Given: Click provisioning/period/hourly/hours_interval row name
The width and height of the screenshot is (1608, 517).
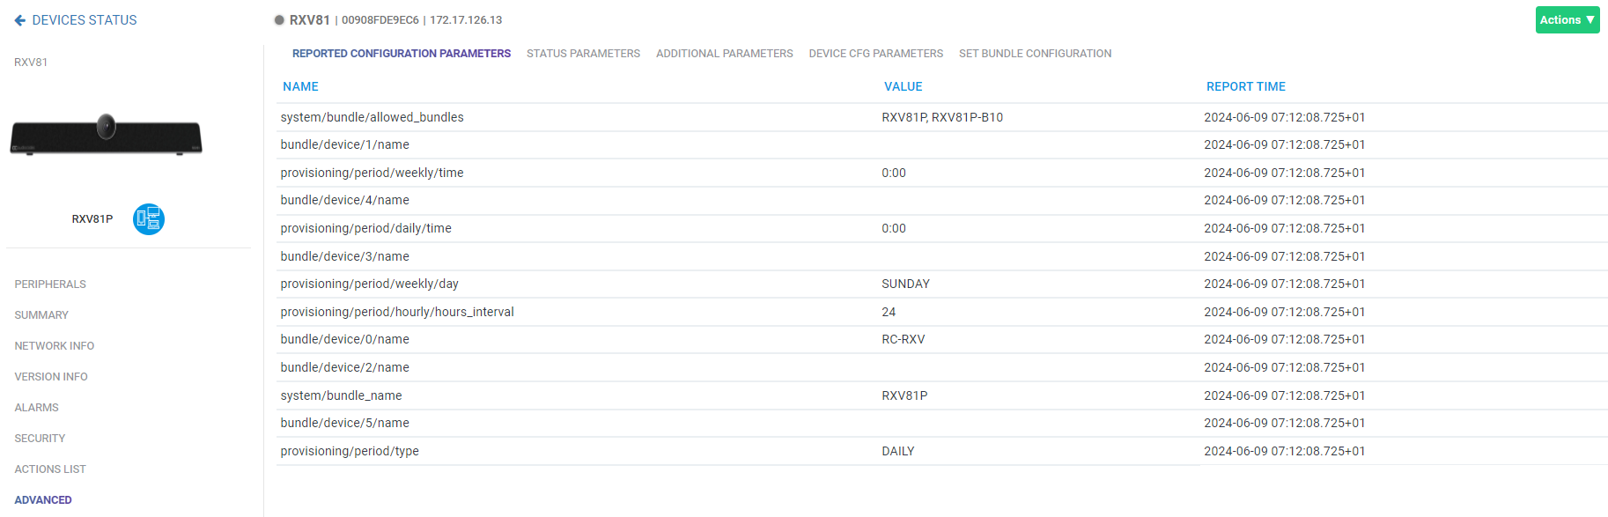Looking at the screenshot, I should tap(397, 312).
